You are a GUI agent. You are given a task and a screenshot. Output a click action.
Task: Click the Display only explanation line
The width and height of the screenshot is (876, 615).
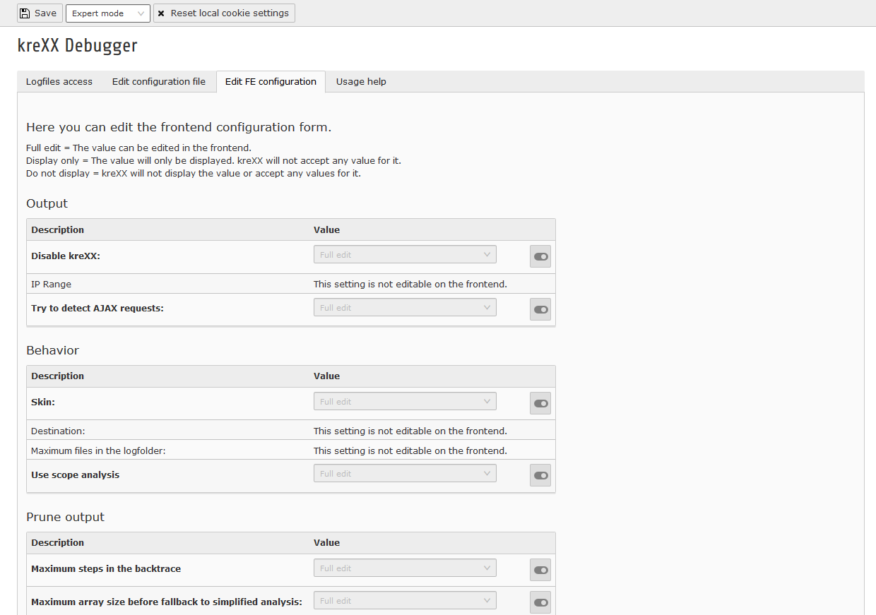(213, 160)
